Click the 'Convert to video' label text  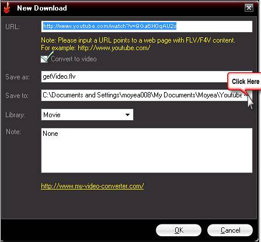pyautogui.click(x=74, y=59)
